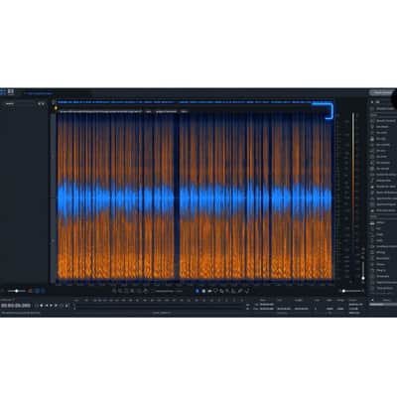Launch Repair Assistant from the top right
Viewport: 397px width, 397px height.
(x=382, y=92)
